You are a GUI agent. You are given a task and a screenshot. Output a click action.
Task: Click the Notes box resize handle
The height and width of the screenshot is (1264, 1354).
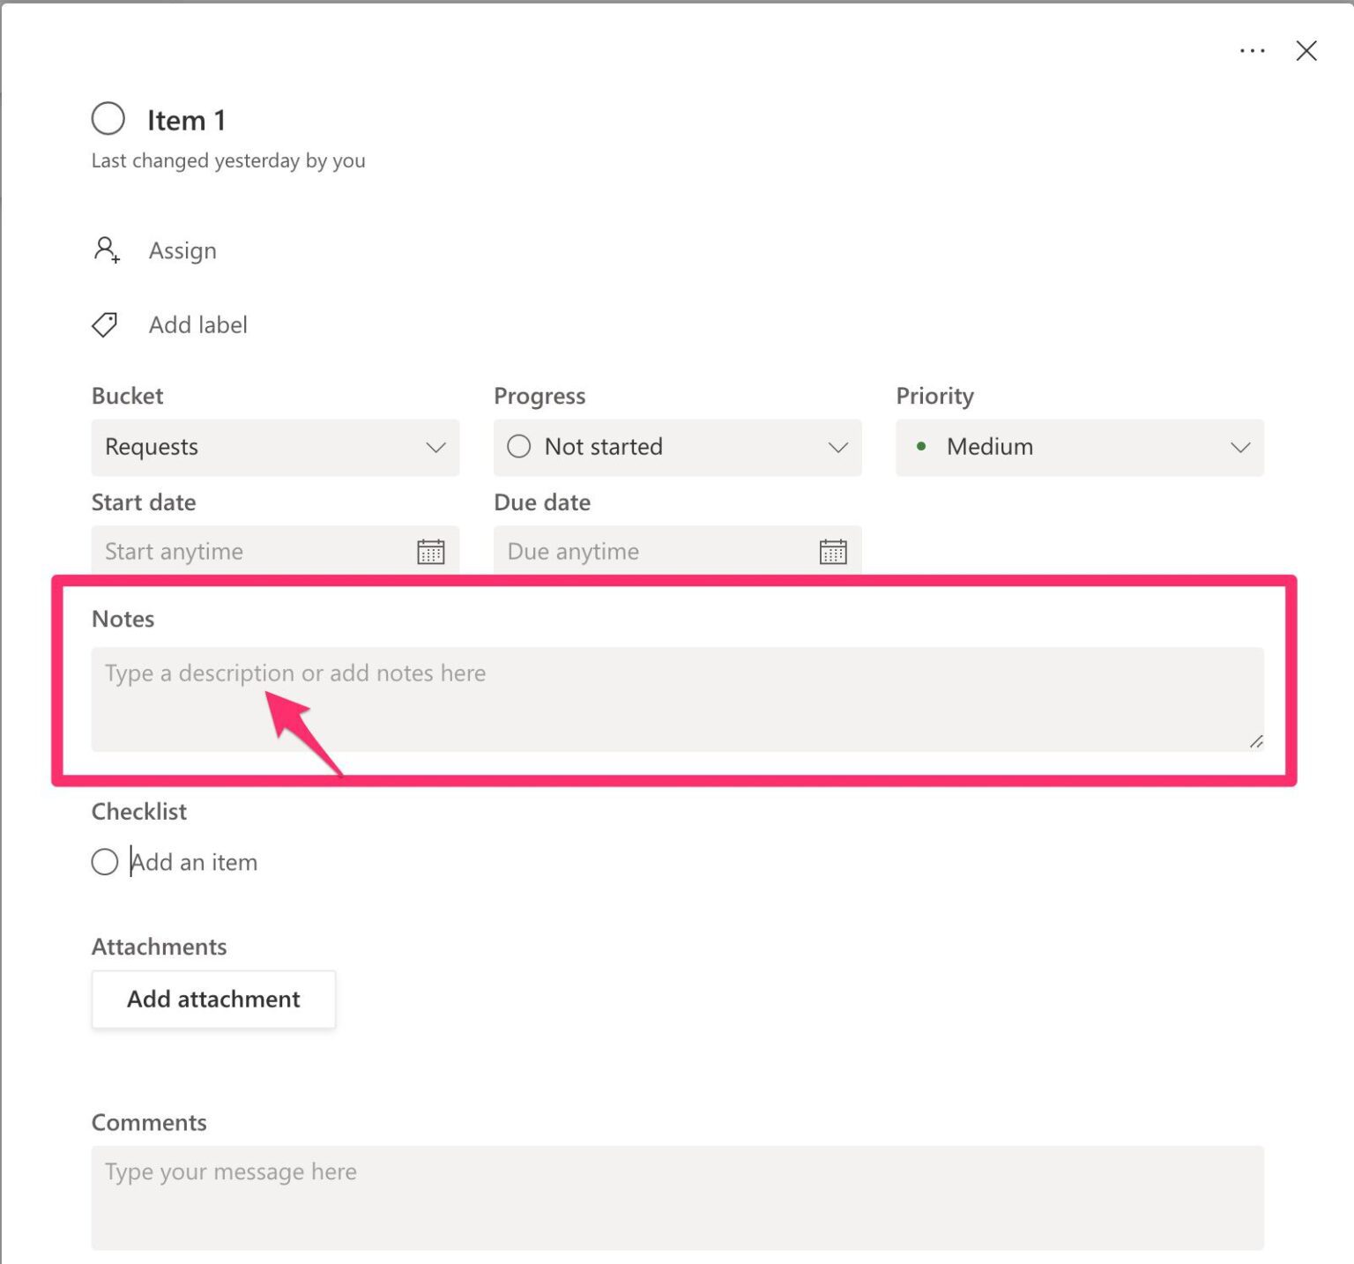(1255, 741)
